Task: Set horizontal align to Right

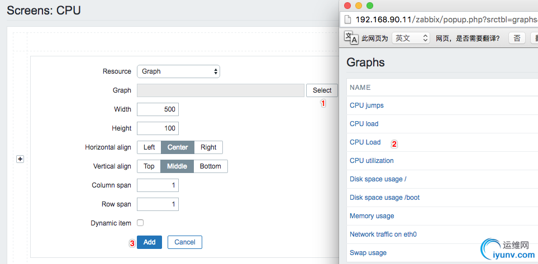Action: click(x=208, y=147)
